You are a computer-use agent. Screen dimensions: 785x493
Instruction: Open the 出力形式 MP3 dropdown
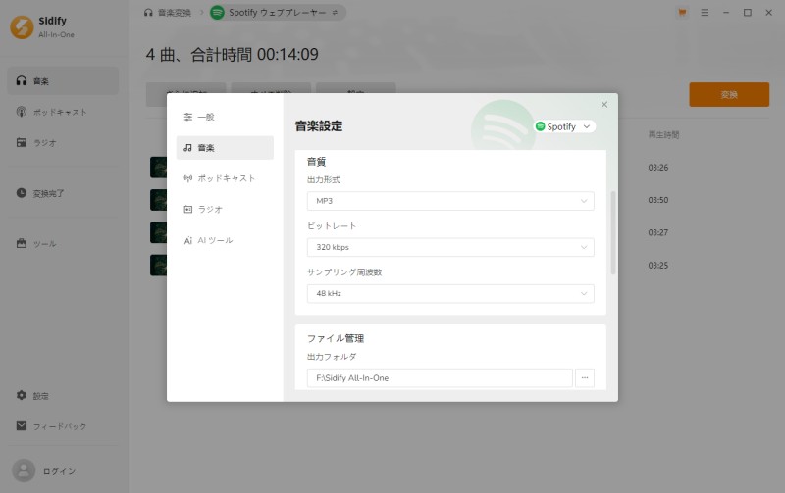[x=450, y=201]
